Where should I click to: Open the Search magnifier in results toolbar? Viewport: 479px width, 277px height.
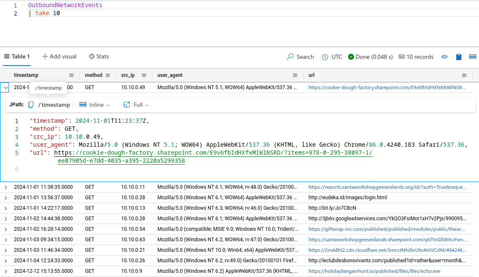[x=290, y=57]
